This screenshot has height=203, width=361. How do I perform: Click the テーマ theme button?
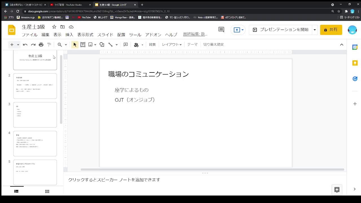[192, 45]
